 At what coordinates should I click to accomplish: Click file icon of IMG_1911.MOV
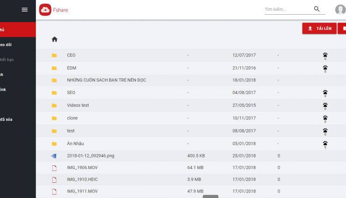pyautogui.click(x=54, y=192)
